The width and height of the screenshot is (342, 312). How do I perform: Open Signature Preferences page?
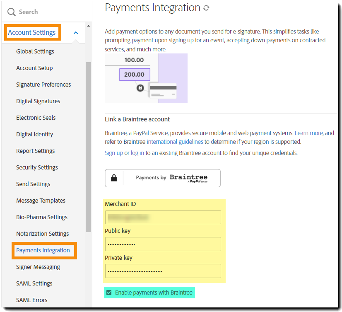pyautogui.click(x=43, y=85)
